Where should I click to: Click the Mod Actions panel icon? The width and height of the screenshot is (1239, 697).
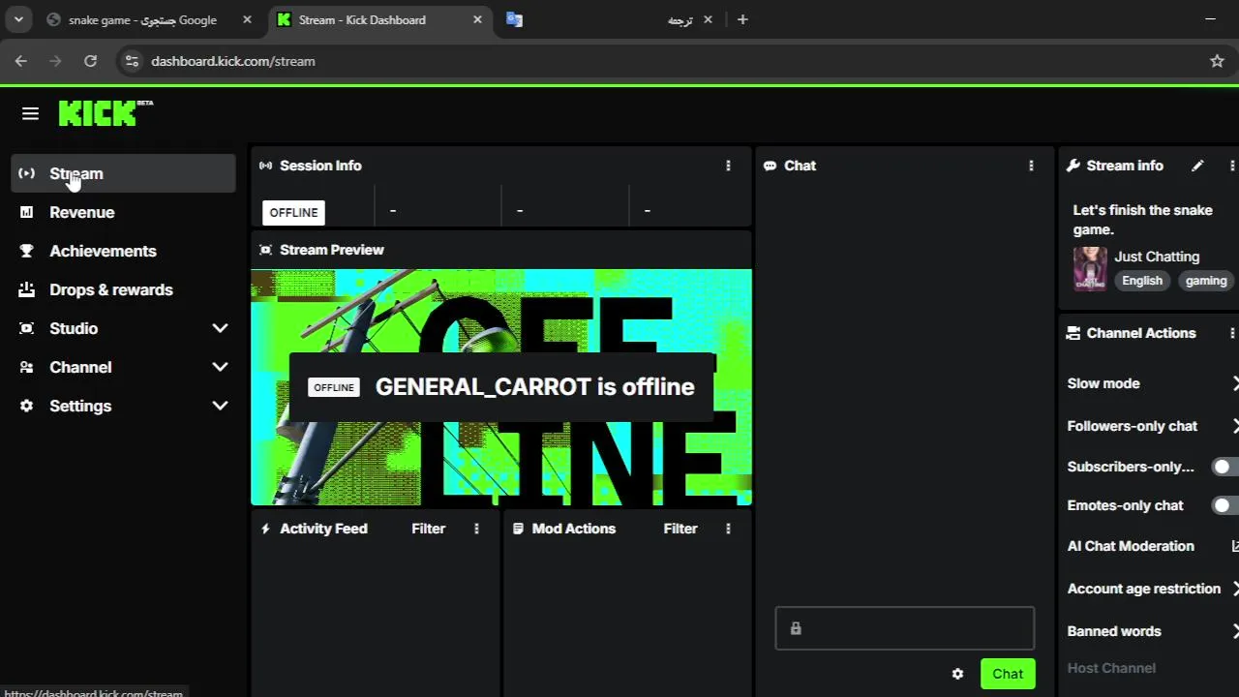tap(518, 529)
